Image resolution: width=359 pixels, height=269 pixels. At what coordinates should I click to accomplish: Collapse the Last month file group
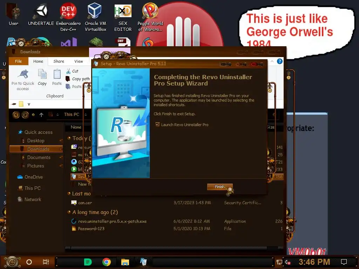69,193
